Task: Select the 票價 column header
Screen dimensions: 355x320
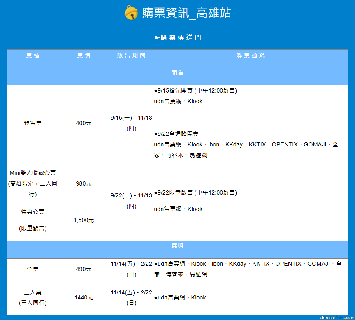Action: click(84, 56)
